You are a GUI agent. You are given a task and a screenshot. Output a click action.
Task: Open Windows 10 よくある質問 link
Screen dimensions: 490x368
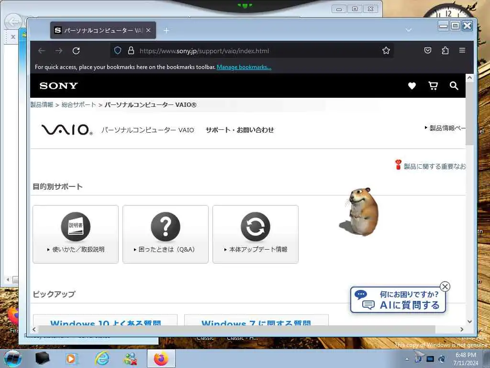(105, 321)
